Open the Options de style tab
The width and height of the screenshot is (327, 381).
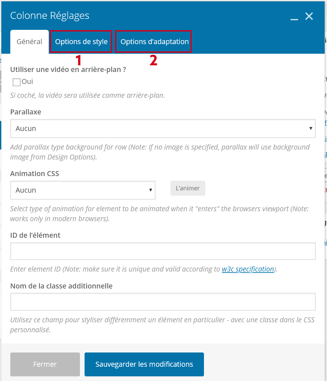(81, 42)
